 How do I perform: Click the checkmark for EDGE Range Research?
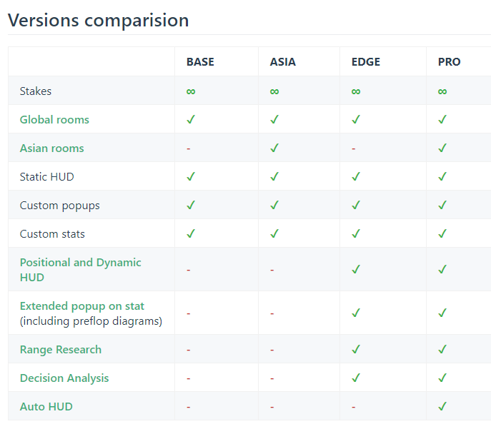356,350
